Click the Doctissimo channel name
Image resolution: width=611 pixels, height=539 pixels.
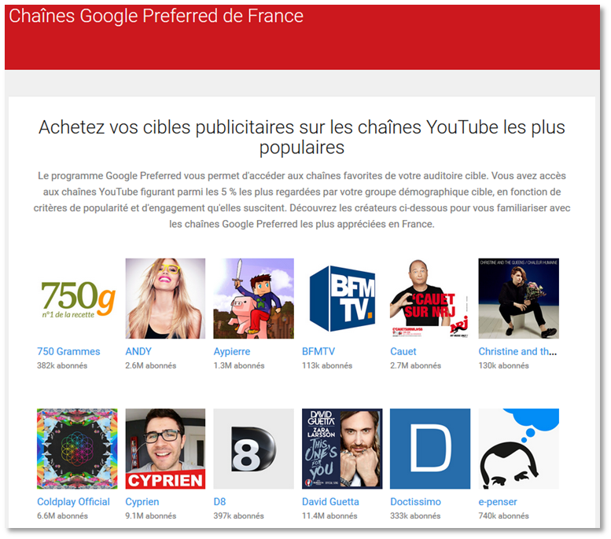[415, 501]
